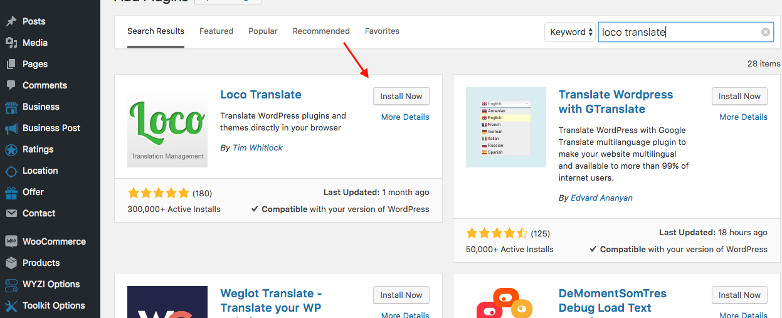The width and height of the screenshot is (782, 318).
Task: Select GTranslate star rating with 125 reviews
Action: 497,233
